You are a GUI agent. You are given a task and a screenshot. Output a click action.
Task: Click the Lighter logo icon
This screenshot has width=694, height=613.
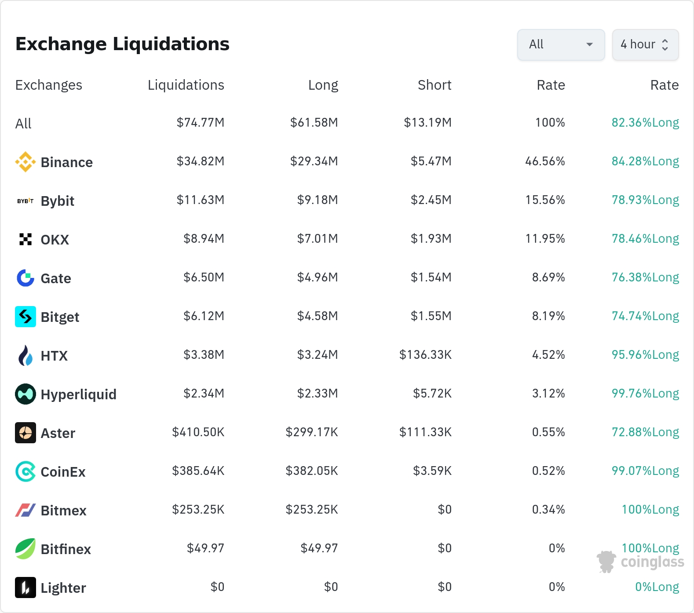pyautogui.click(x=26, y=587)
